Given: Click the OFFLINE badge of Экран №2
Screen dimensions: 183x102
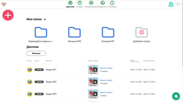Looking at the screenshot, I should 39,82.
